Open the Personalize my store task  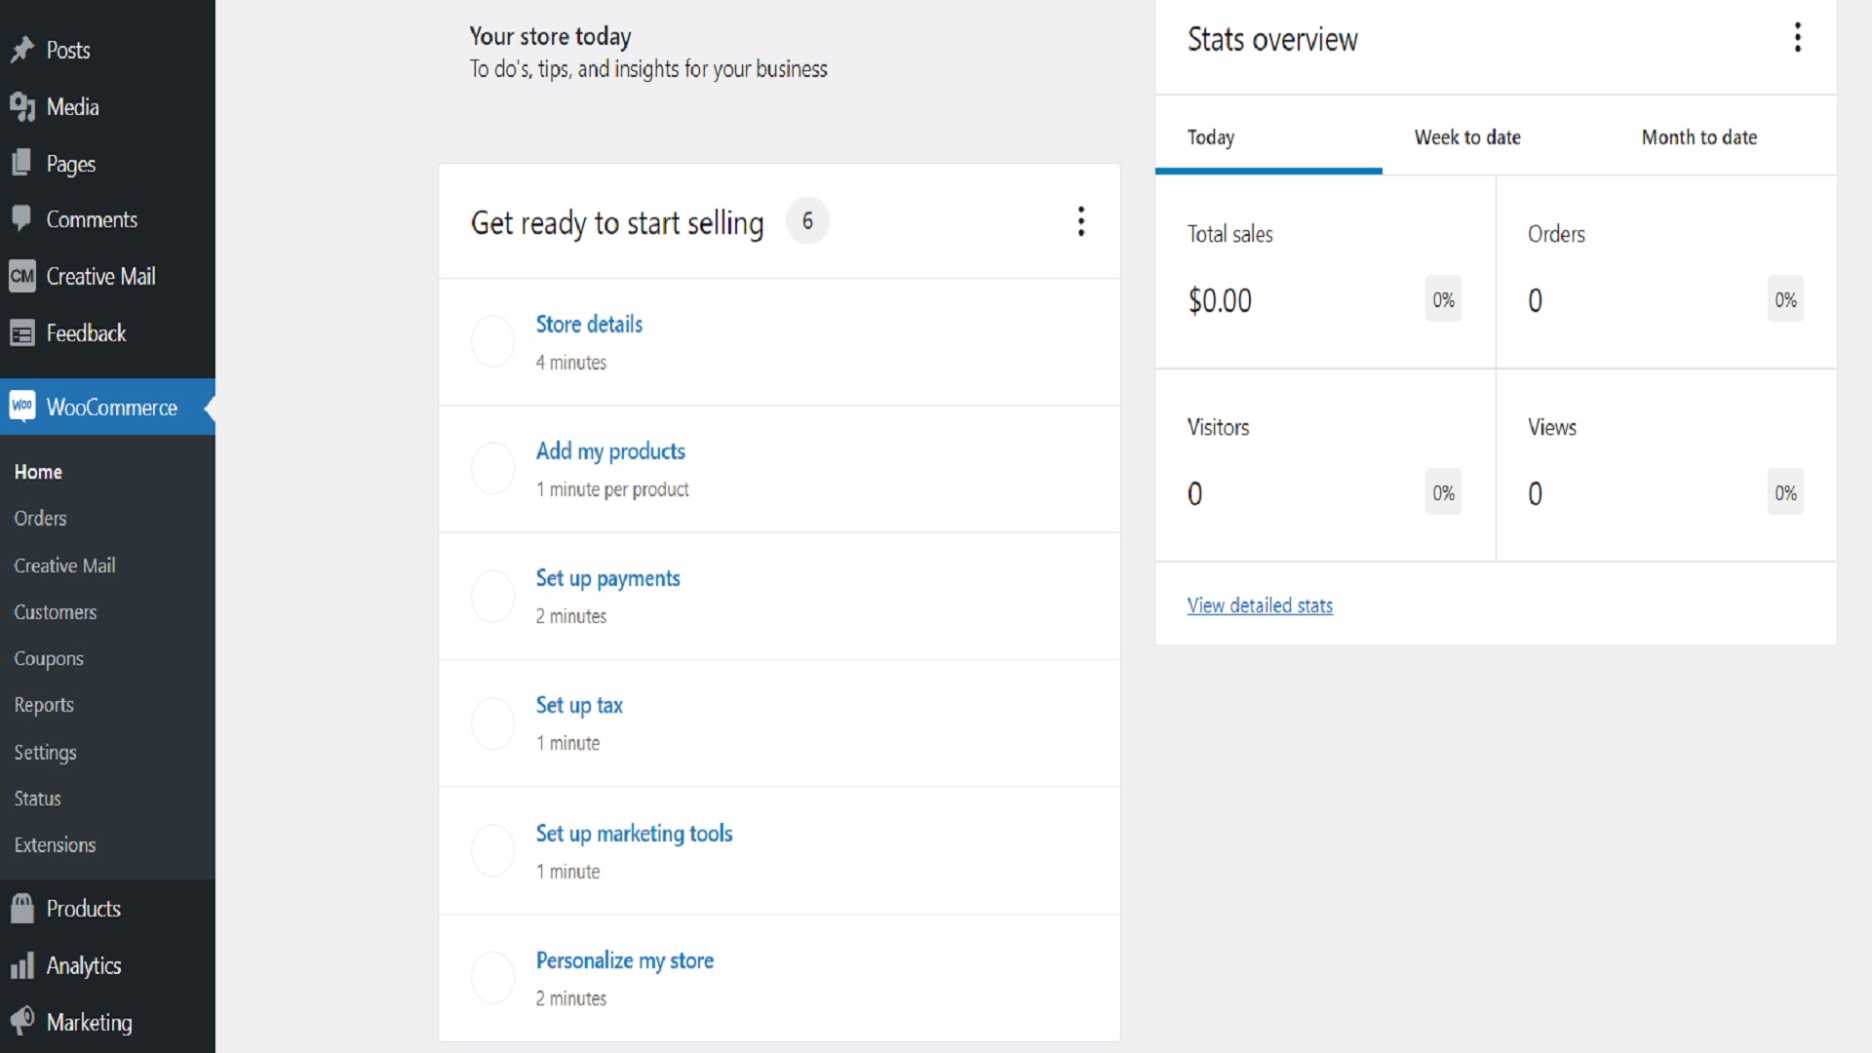[x=624, y=960]
